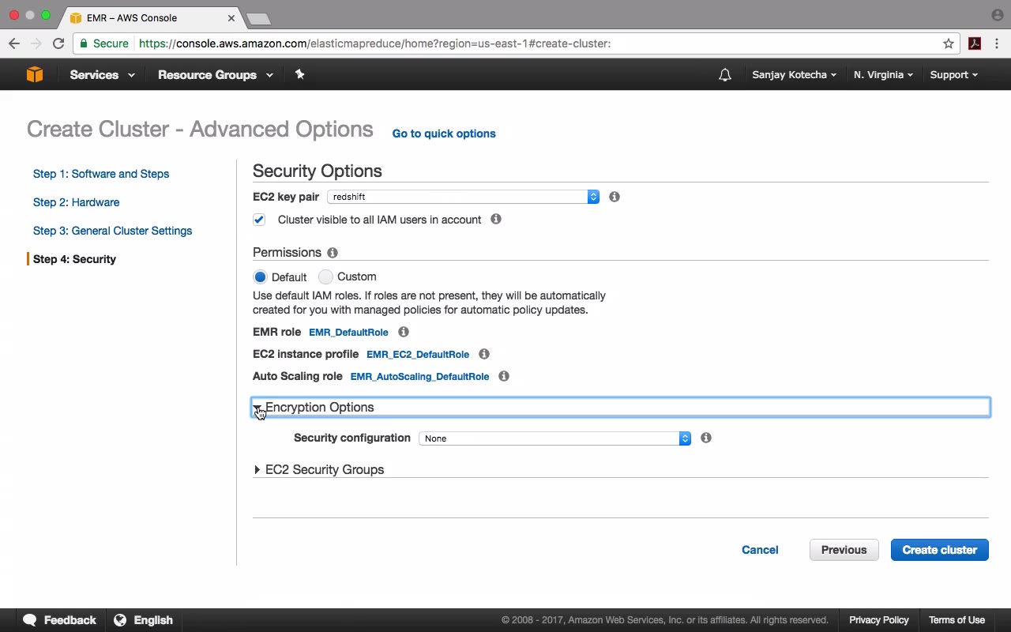The width and height of the screenshot is (1011, 632).
Task: Open the Security configuration dropdown
Action: (x=554, y=438)
